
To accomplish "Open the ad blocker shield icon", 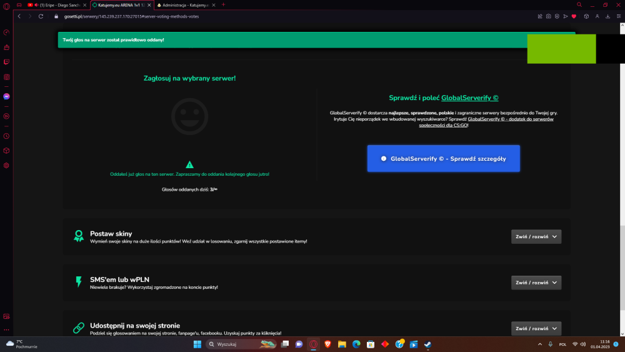I will coord(557,16).
